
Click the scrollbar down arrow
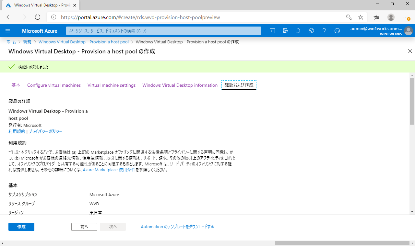point(412,211)
